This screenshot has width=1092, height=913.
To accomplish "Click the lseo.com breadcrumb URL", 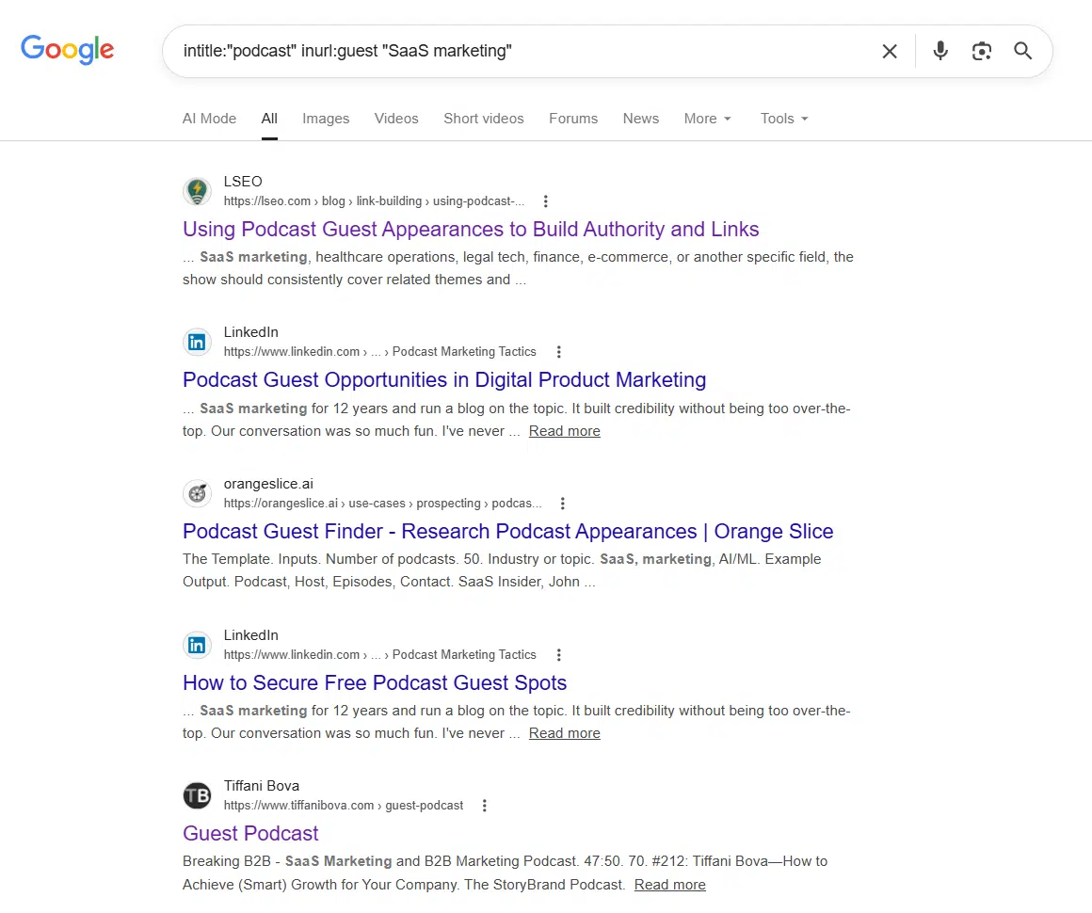I will click(374, 201).
